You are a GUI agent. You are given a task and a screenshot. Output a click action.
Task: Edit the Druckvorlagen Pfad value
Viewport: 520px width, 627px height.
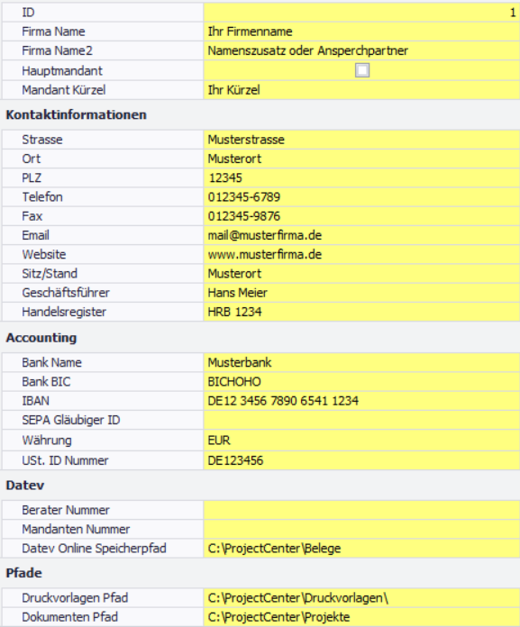pos(361,598)
